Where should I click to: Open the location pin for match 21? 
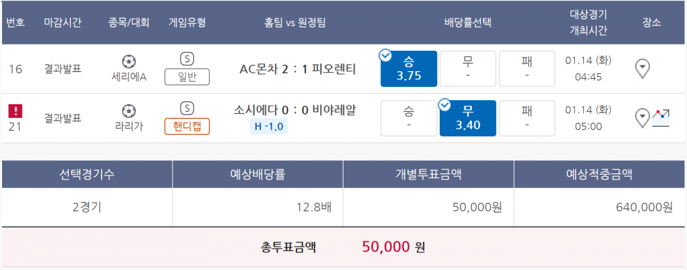click(x=642, y=119)
